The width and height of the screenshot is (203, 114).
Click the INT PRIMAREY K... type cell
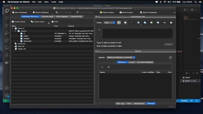(61, 34)
